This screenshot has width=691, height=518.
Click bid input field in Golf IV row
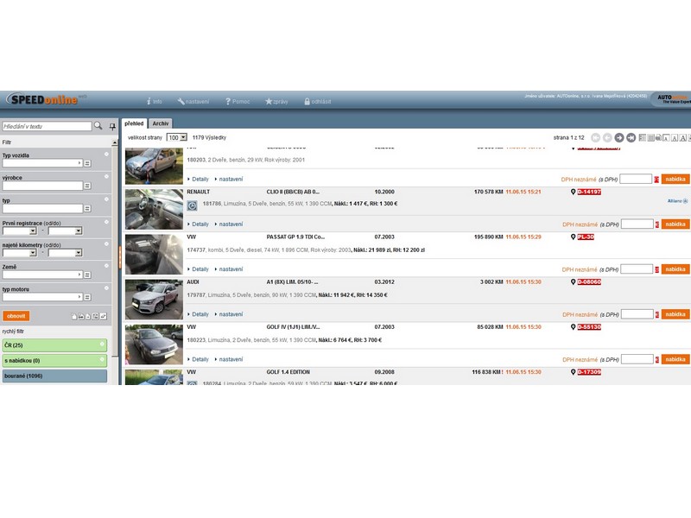[637, 359]
